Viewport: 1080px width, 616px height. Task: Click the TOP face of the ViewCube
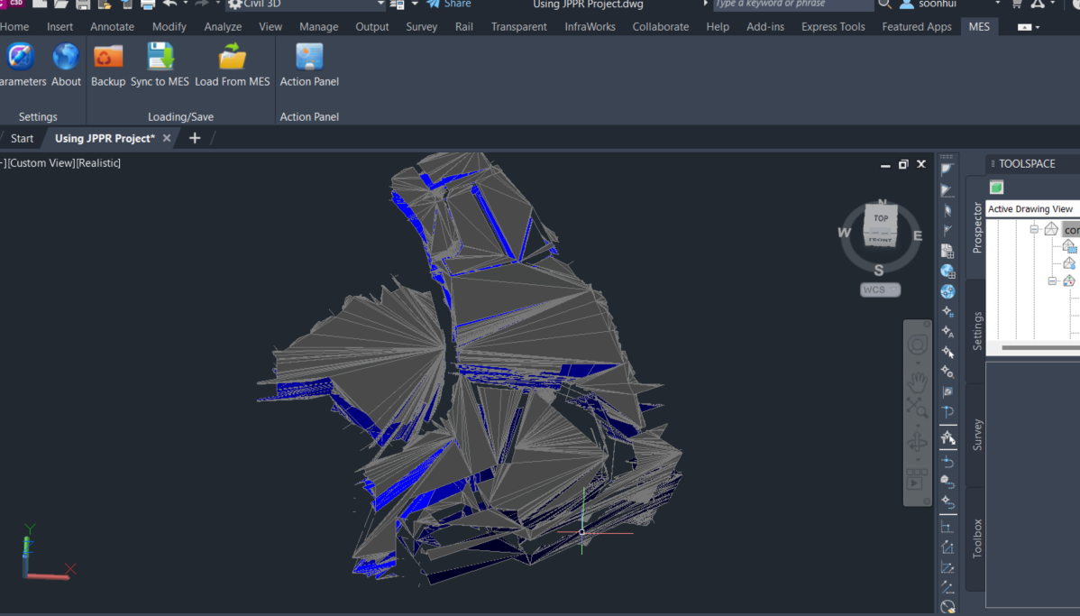pyautogui.click(x=880, y=219)
